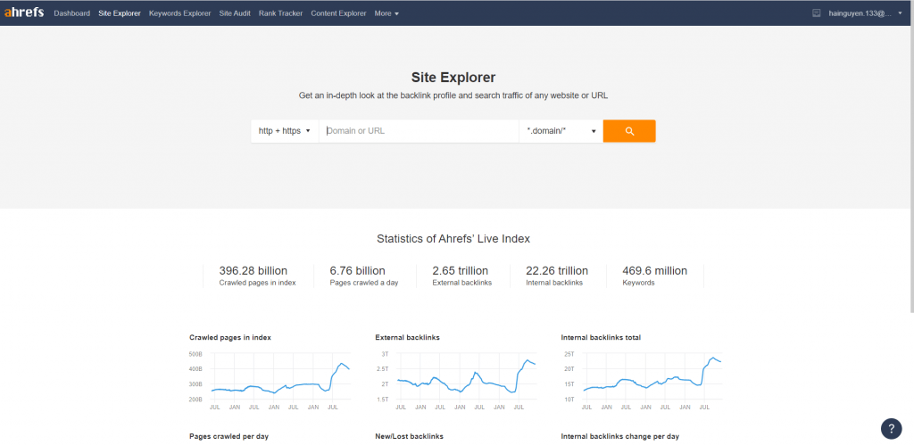
Task: Open Content Explorer
Action: pyautogui.click(x=338, y=13)
